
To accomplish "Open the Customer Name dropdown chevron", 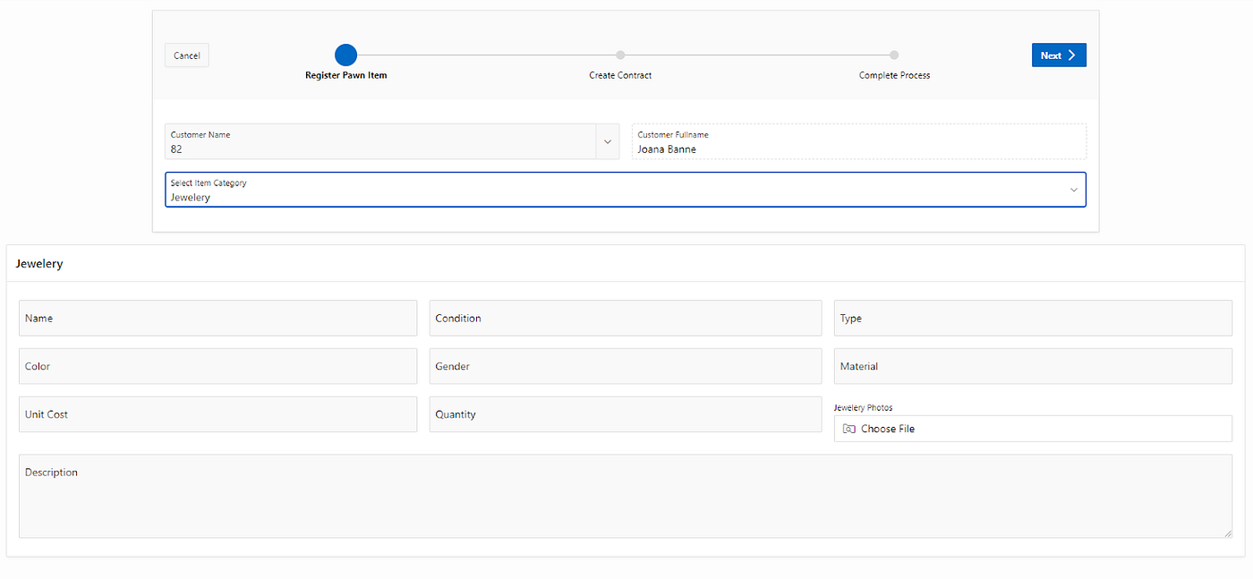I will tap(607, 141).
